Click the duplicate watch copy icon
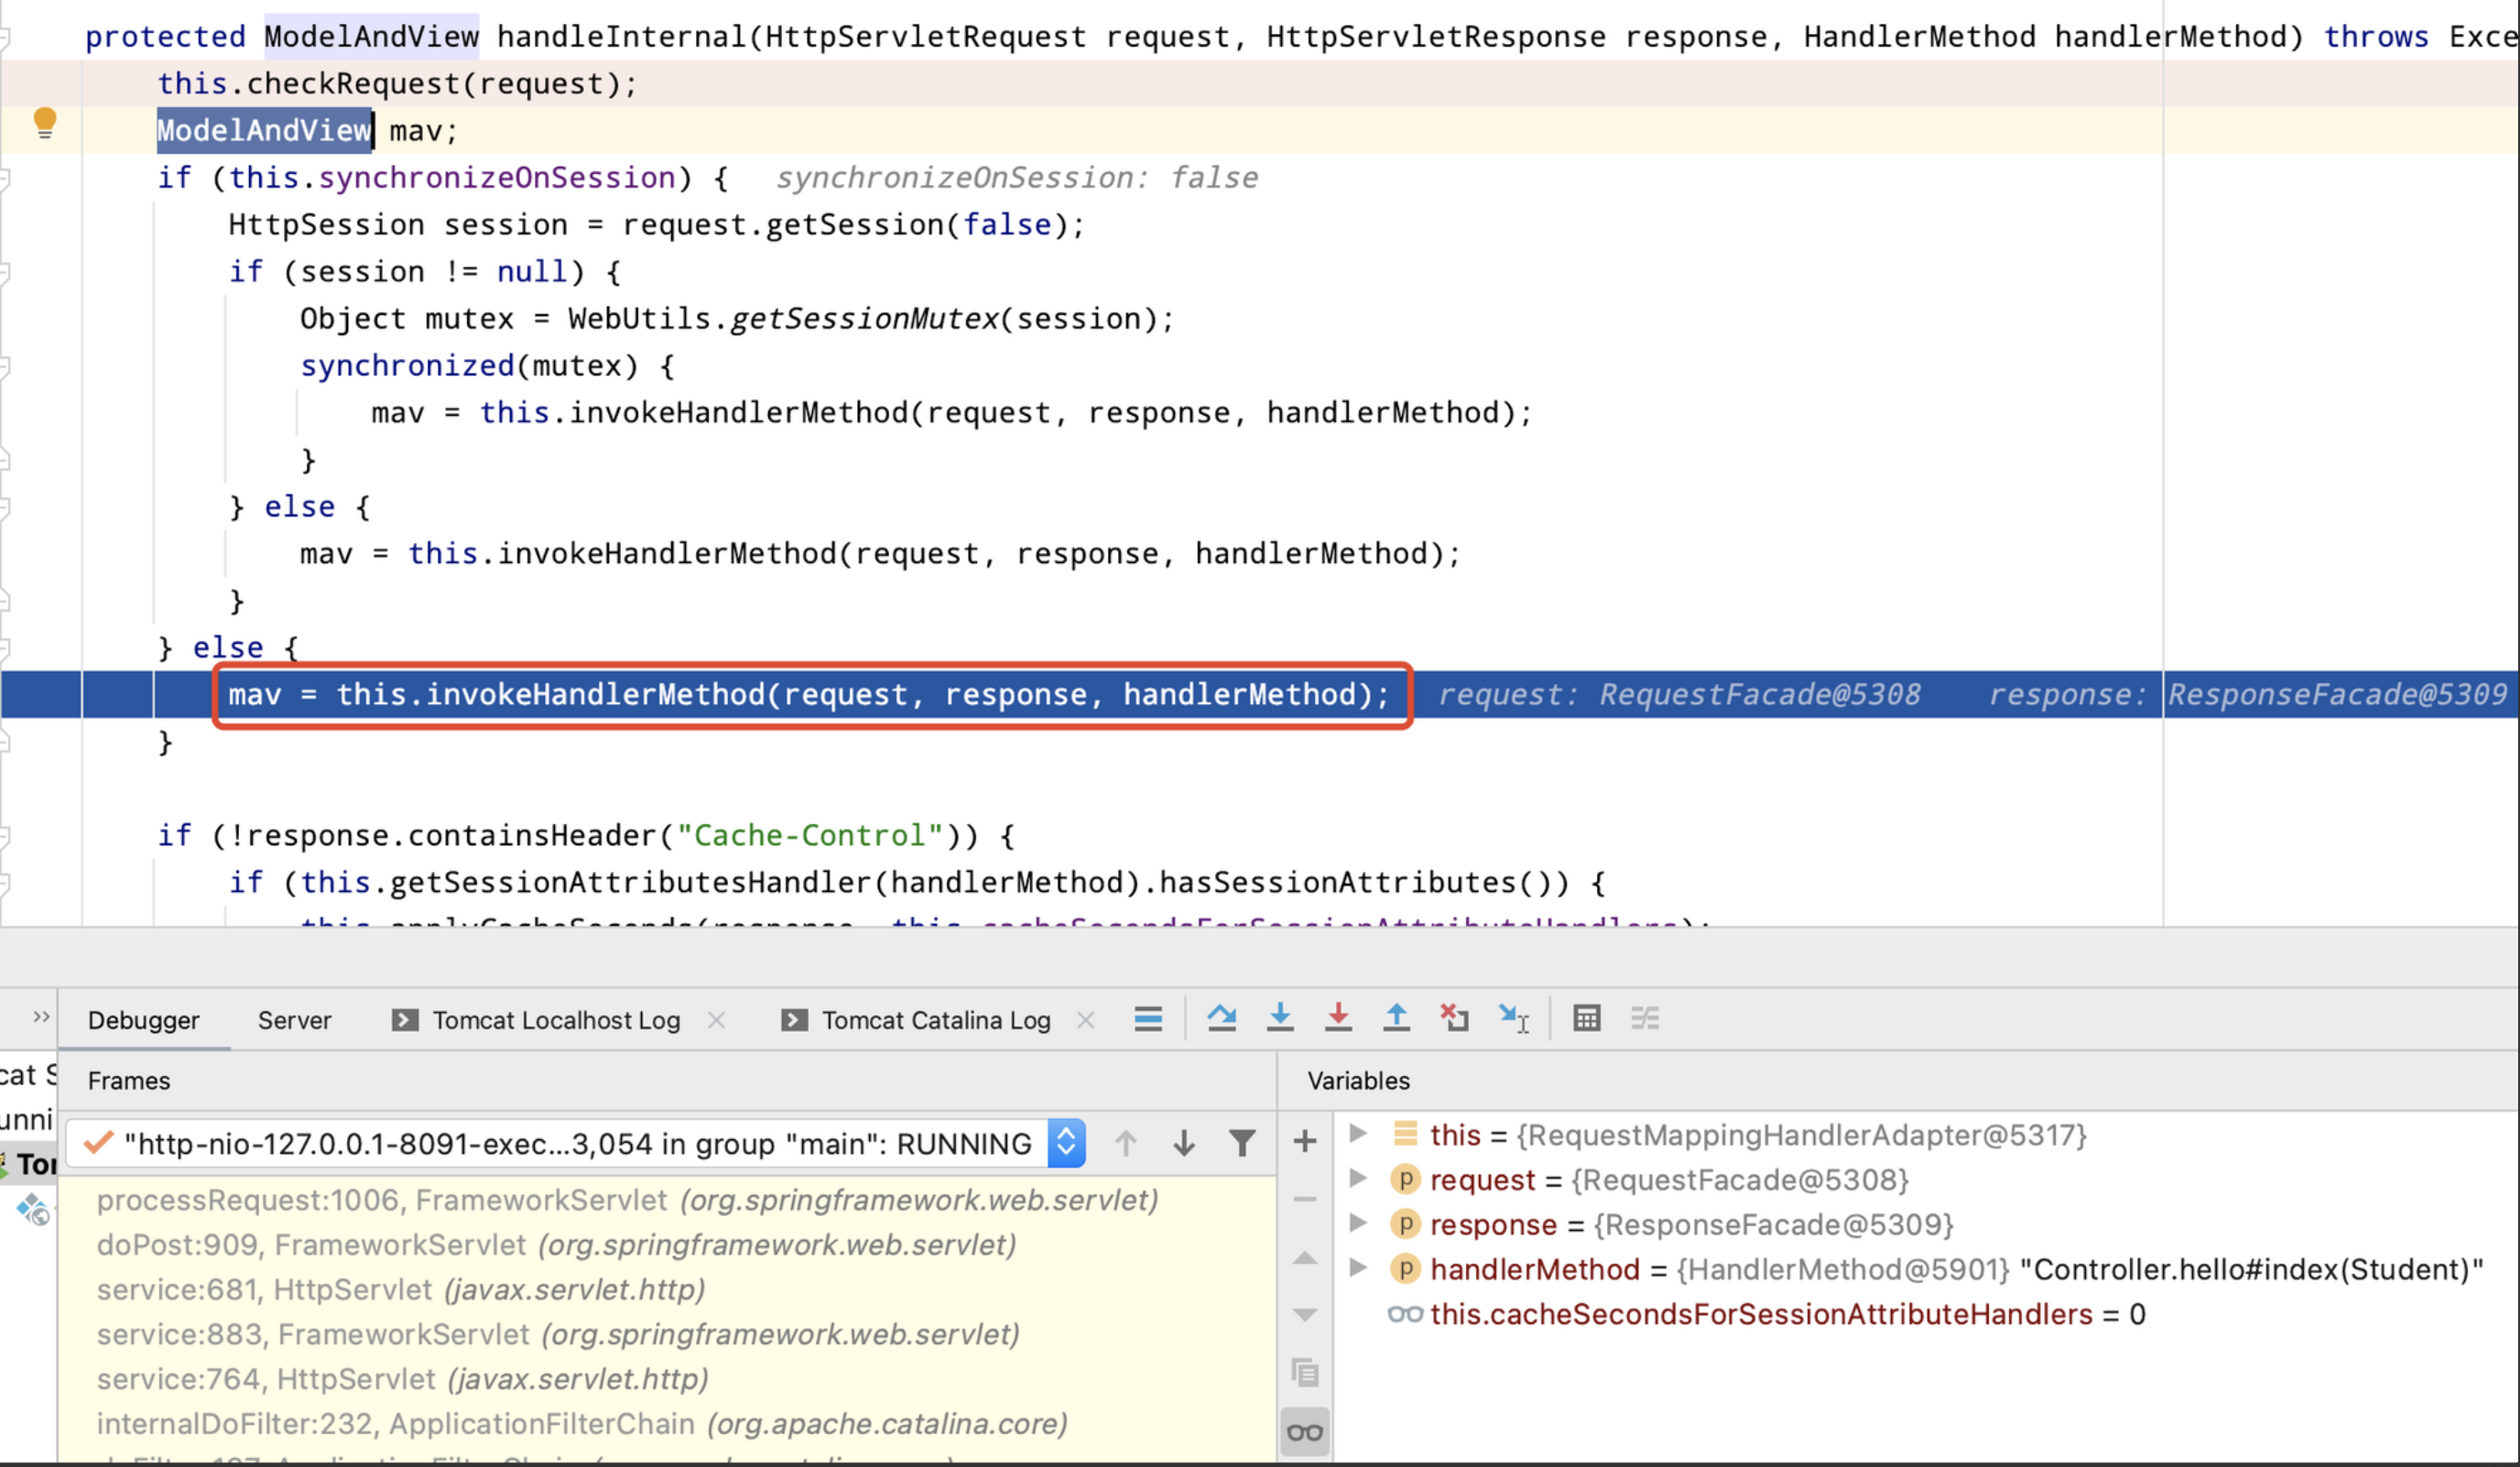The image size is (2520, 1467). 1305,1372
